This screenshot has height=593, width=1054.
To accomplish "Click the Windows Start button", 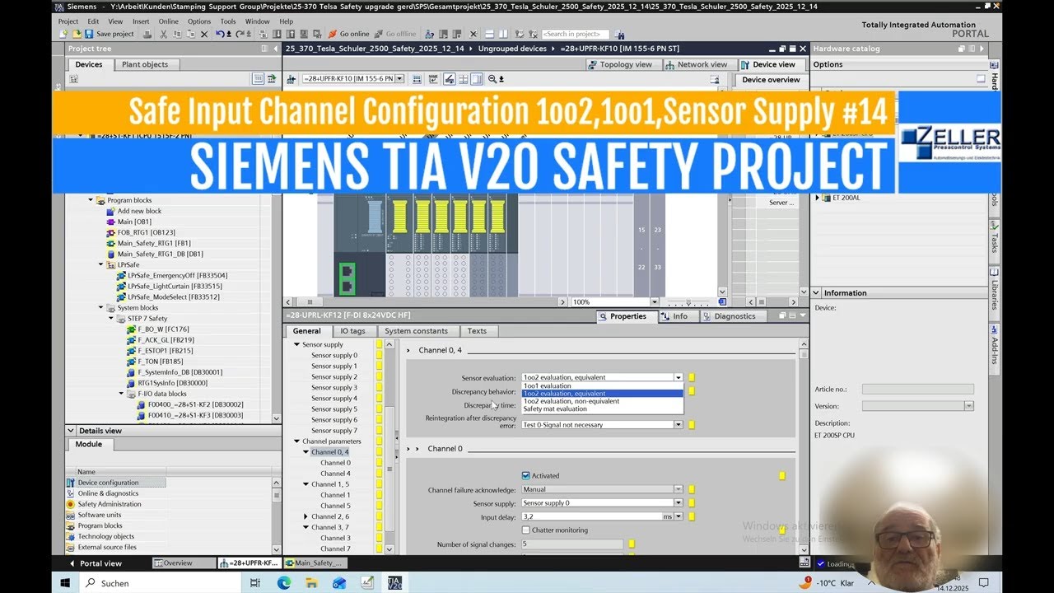I will pyautogui.click(x=65, y=582).
